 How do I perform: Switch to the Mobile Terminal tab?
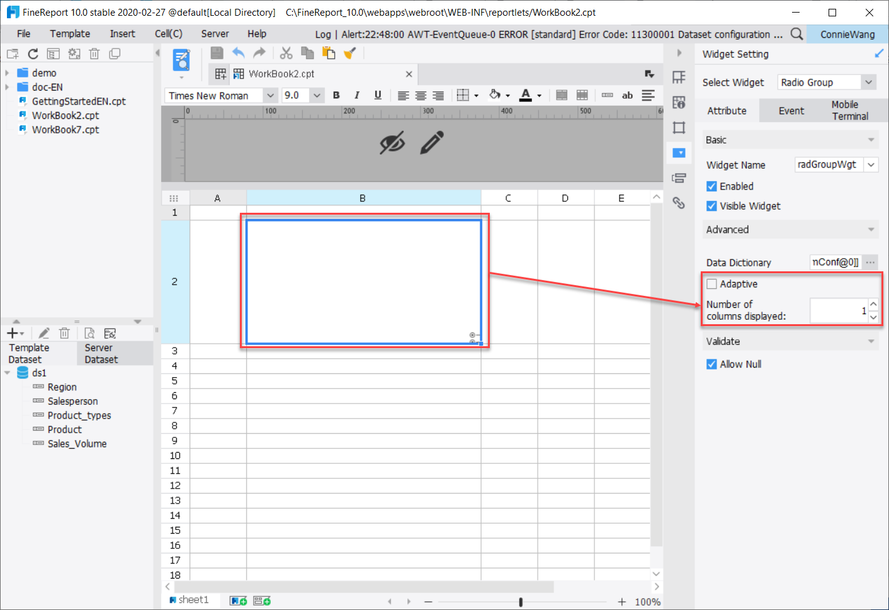(850, 111)
